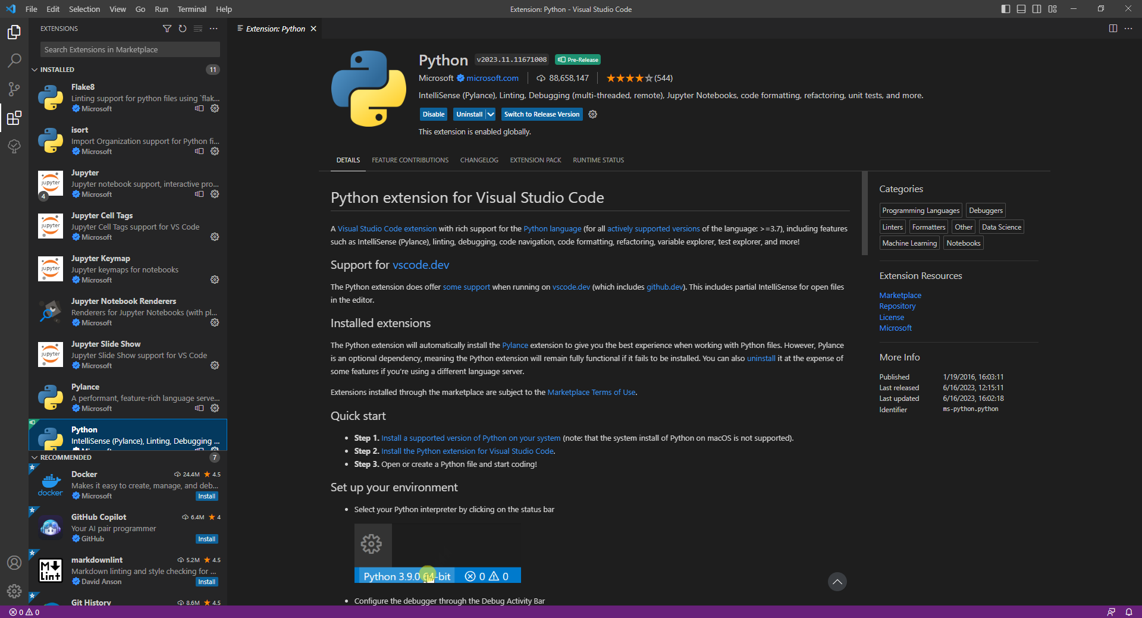Switch to the Changelog tab
The height and width of the screenshot is (618, 1142).
click(479, 160)
